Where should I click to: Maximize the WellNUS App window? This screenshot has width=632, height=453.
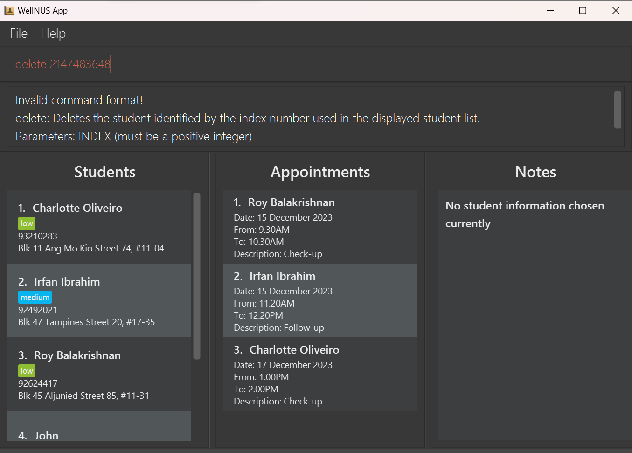pos(583,10)
